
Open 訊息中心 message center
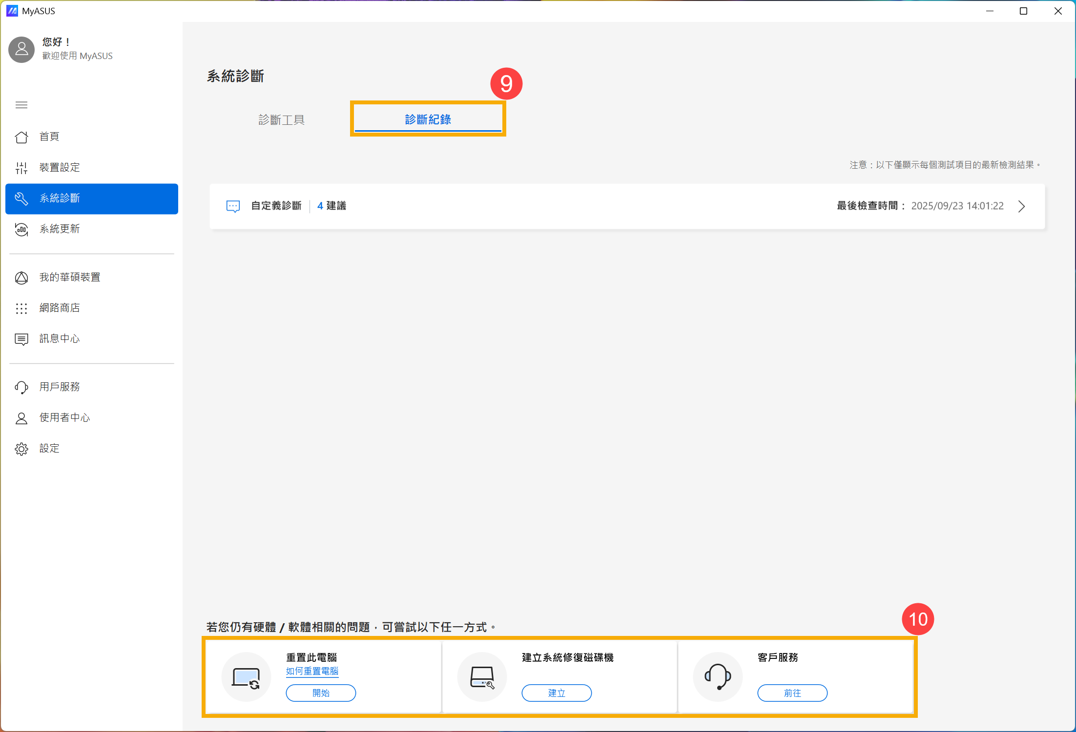pyautogui.click(x=59, y=338)
